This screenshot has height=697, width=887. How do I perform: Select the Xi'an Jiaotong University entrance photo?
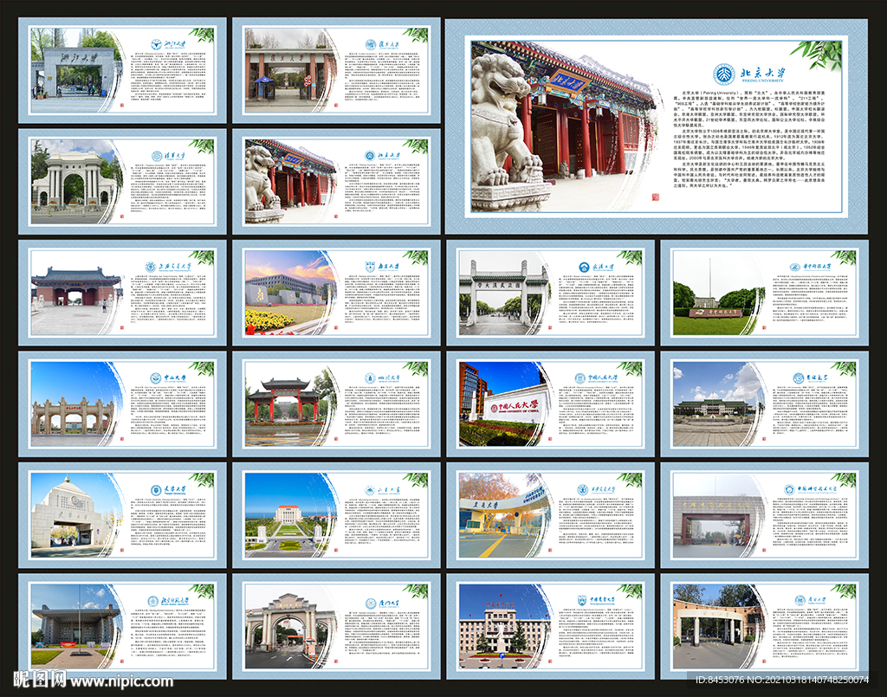[505, 515]
